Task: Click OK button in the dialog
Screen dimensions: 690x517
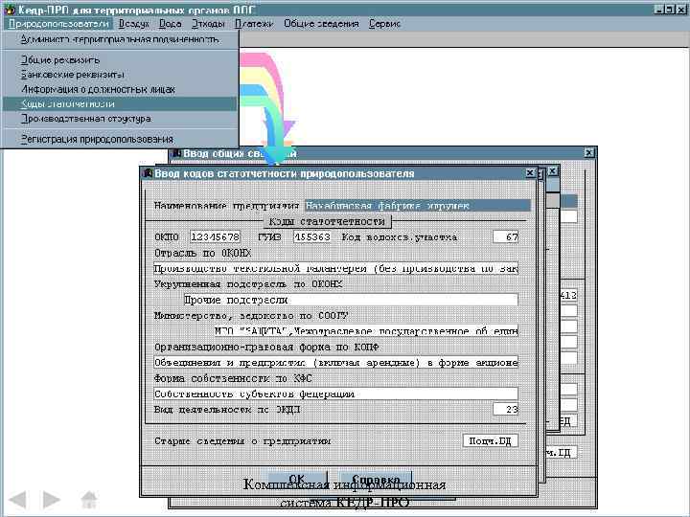Action: 297,480
